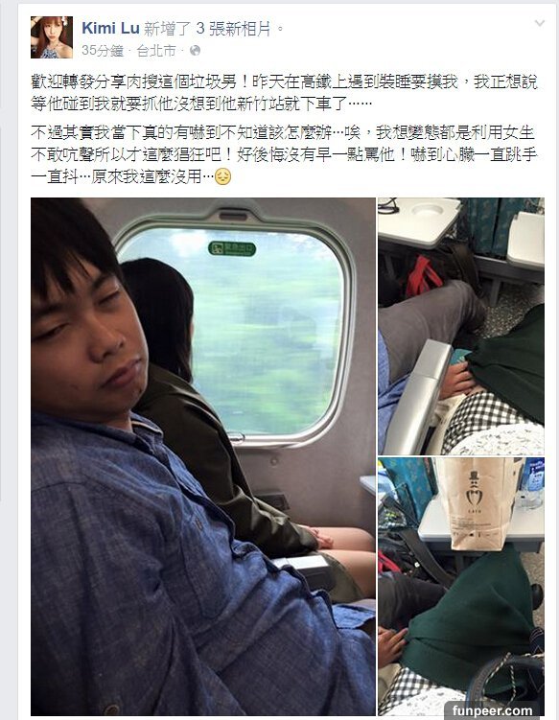The width and height of the screenshot is (559, 720).
Task: Click the cafe logo on paper bag
Action: [x=473, y=491]
